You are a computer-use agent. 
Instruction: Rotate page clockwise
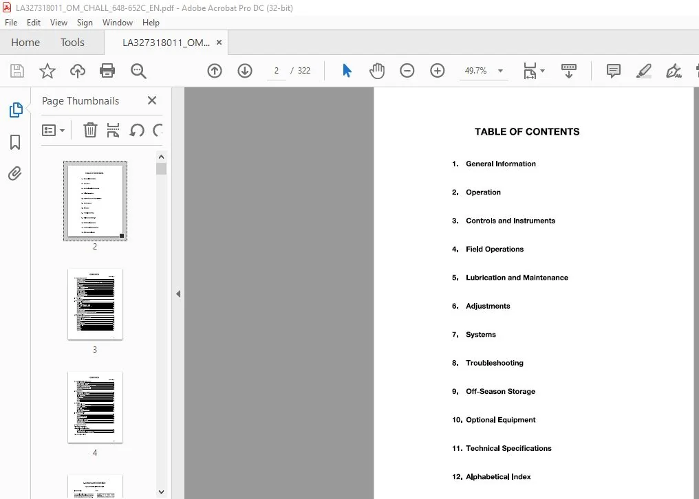pos(158,131)
